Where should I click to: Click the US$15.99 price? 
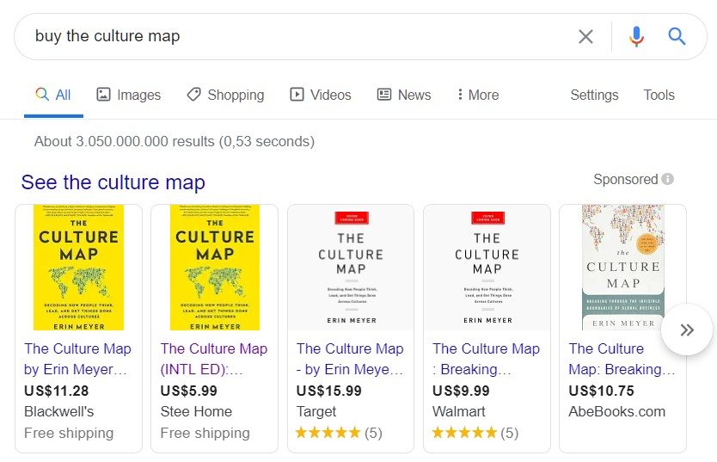tap(328, 391)
